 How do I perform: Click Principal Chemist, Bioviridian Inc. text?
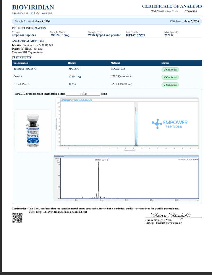click(x=164, y=223)
